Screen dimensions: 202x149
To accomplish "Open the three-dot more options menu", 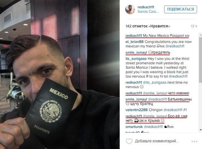I will point(194,141).
